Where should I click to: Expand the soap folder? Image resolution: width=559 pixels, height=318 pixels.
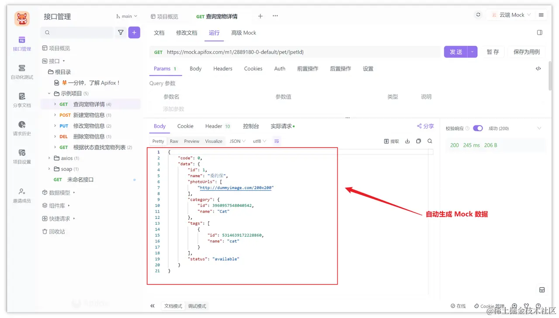click(x=49, y=169)
